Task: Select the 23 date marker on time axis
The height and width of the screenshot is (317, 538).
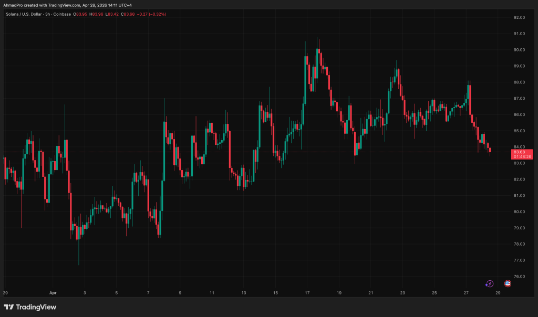Action: click(402, 293)
